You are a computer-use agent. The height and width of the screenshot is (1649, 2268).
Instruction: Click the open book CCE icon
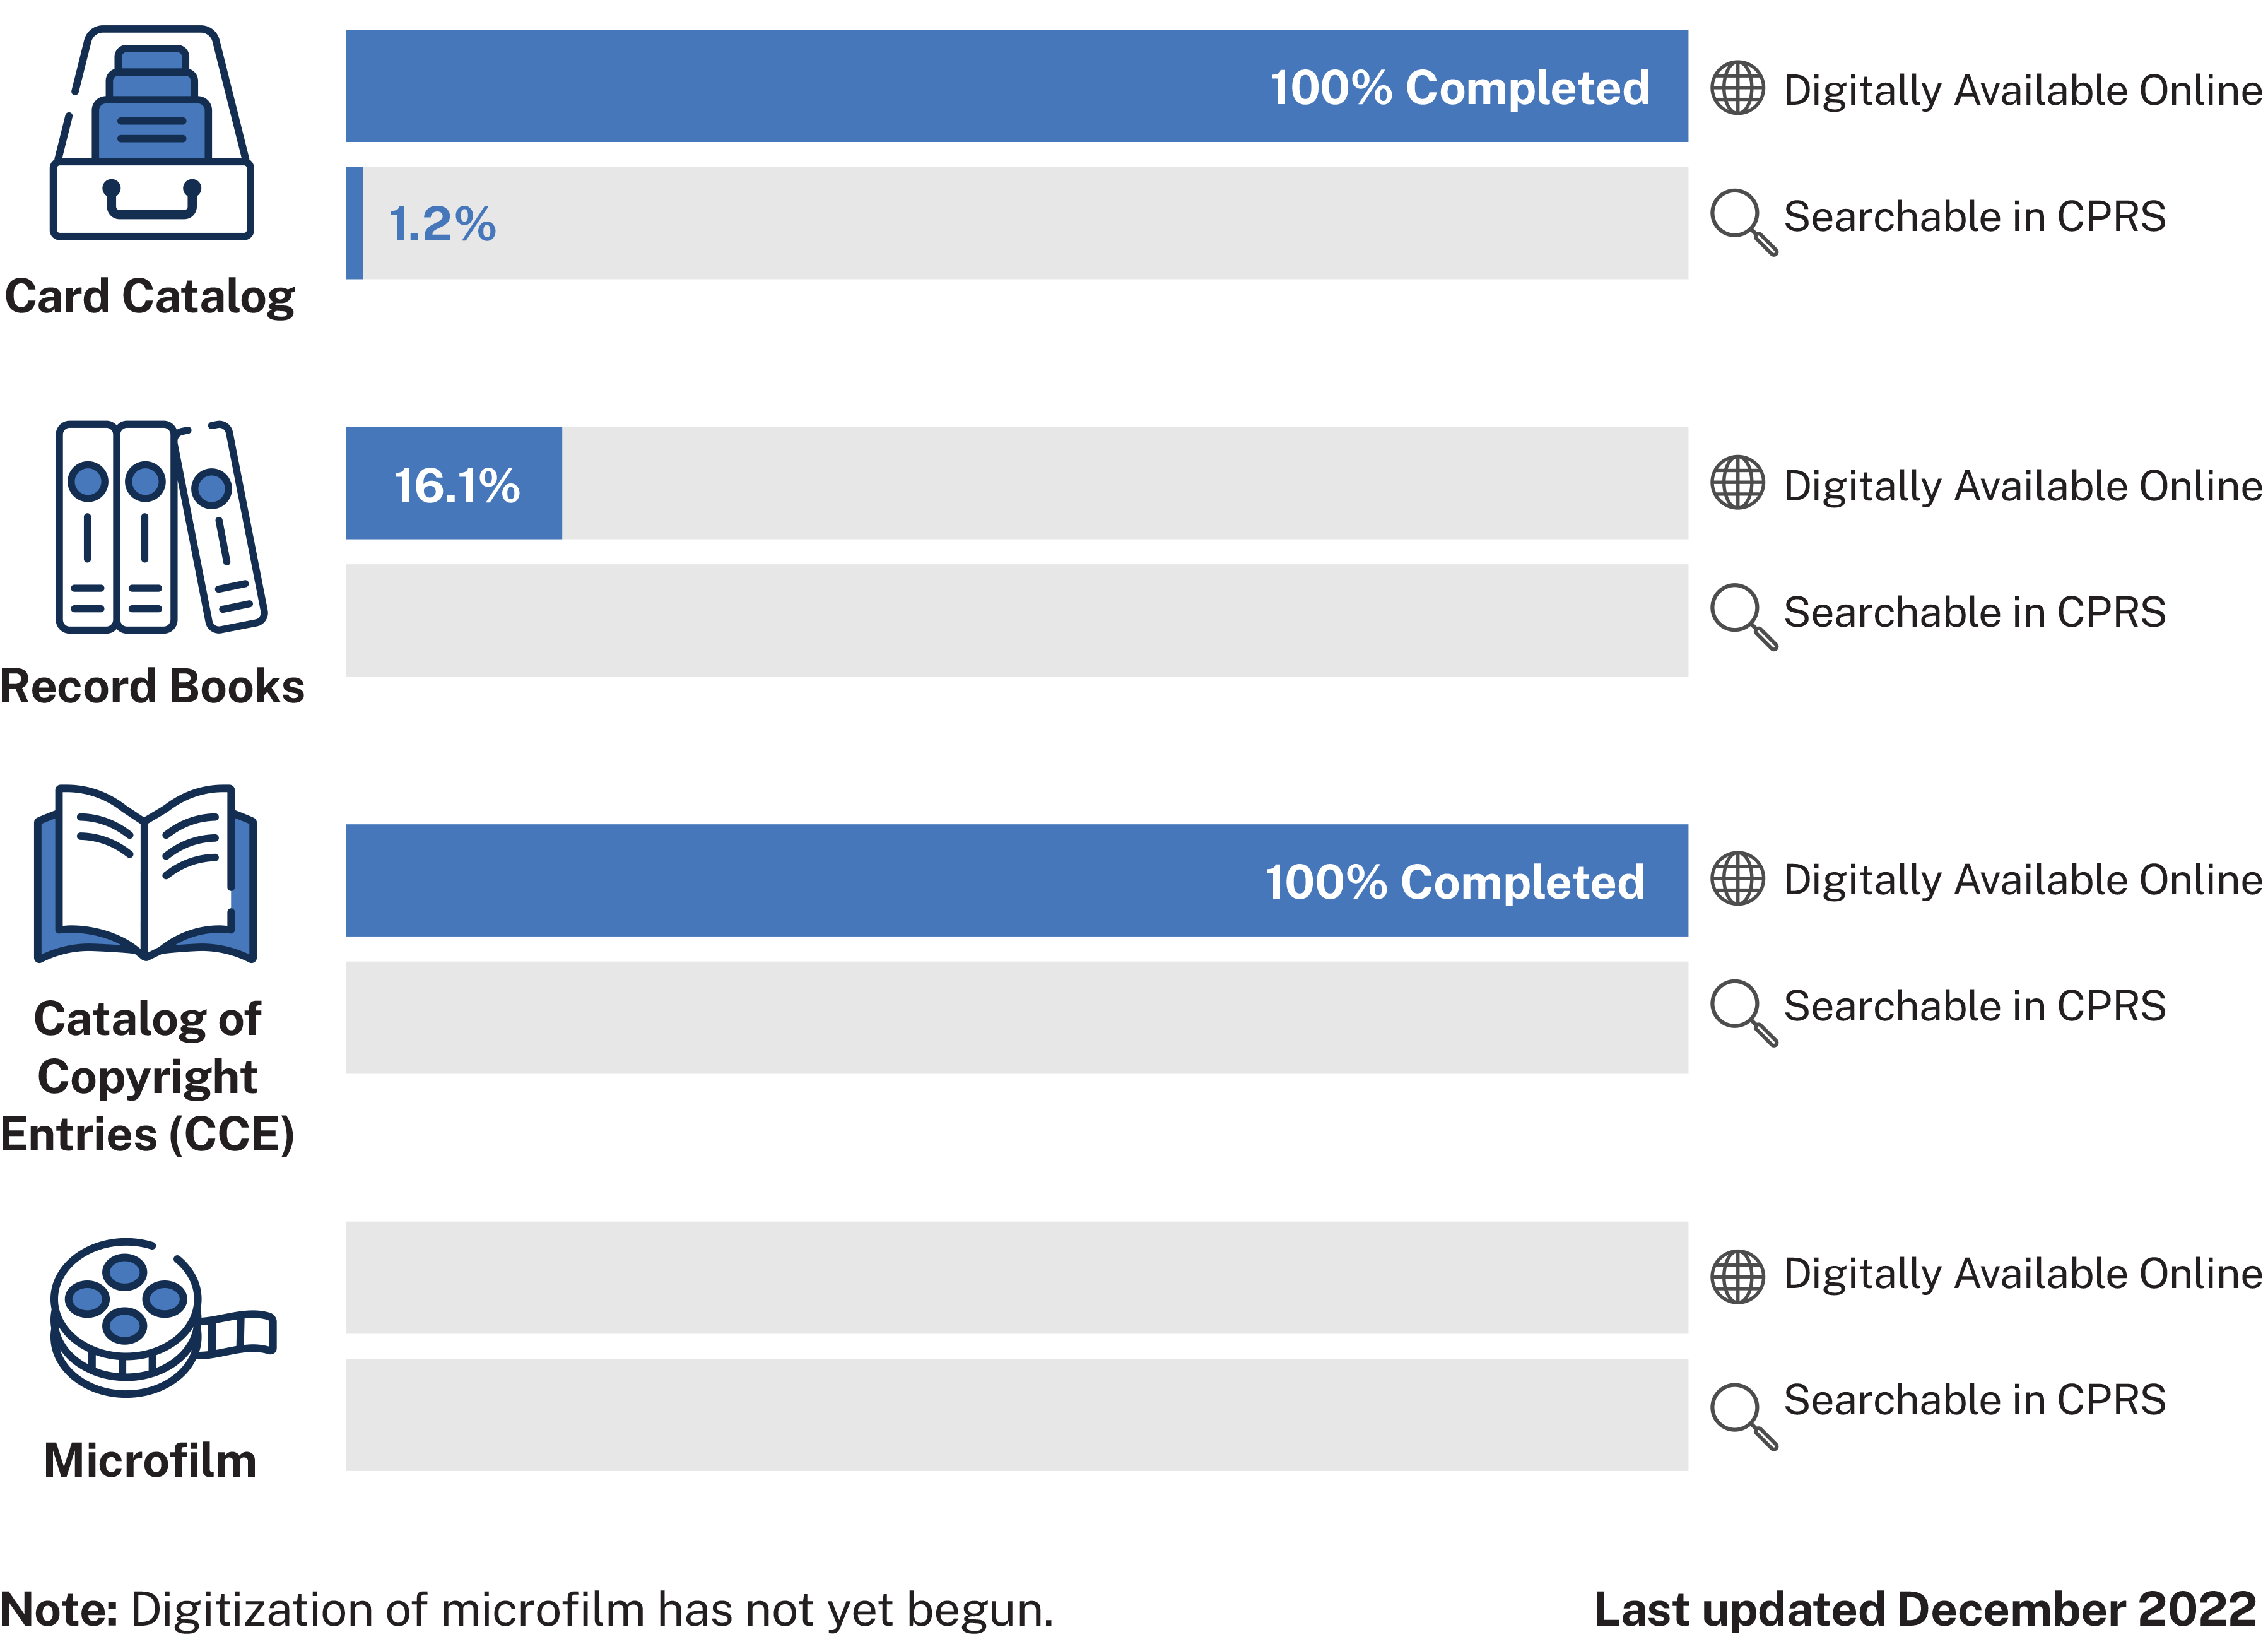[146, 873]
